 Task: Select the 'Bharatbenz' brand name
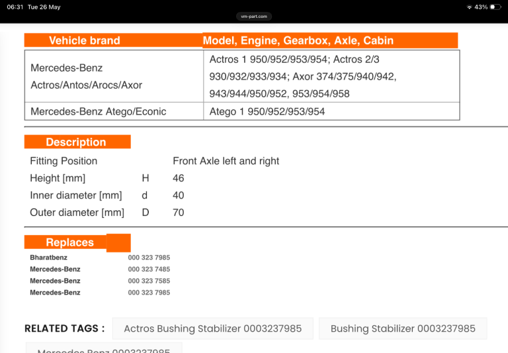(48, 257)
